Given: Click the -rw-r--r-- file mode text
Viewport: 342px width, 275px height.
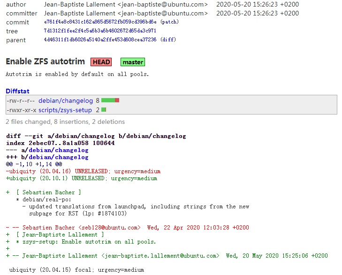Looking at the screenshot, I should (x=21, y=100).
